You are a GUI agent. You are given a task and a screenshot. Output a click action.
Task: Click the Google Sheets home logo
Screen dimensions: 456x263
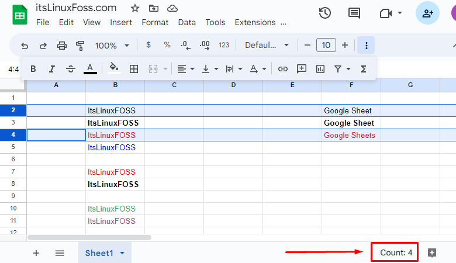19,15
